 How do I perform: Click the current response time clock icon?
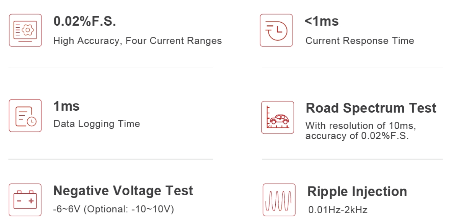pyautogui.click(x=276, y=30)
